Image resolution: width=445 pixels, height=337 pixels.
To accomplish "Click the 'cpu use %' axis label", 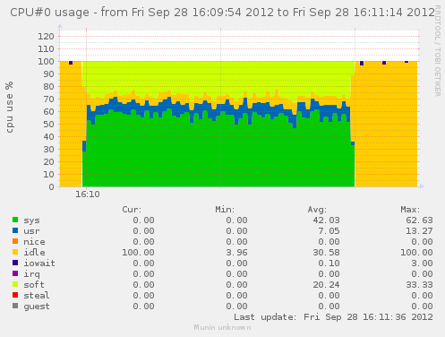I will (x=9, y=107).
